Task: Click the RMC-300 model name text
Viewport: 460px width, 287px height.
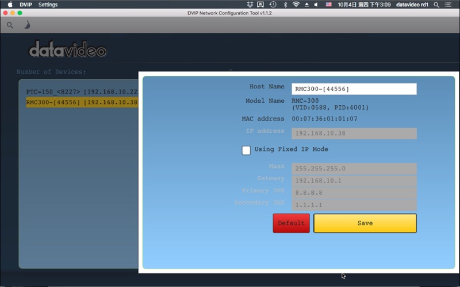Action: 305,100
